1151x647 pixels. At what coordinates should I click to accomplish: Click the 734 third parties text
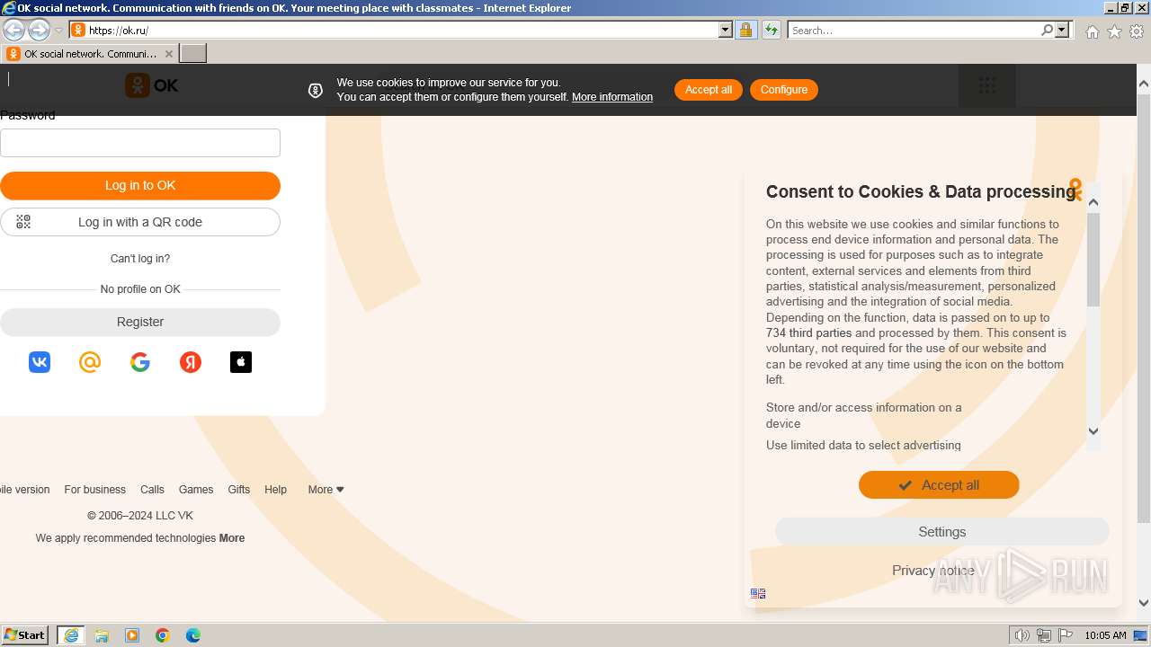pos(808,333)
